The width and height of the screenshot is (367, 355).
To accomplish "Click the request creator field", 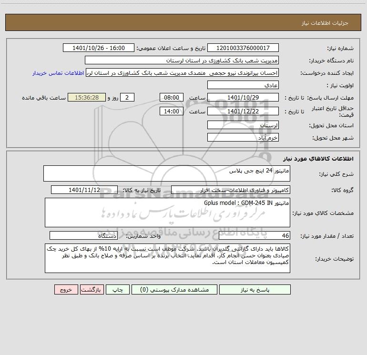I will pyautogui.click(x=183, y=73).
